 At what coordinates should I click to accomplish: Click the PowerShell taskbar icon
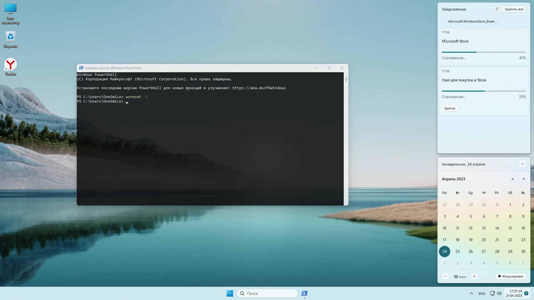pos(304,293)
